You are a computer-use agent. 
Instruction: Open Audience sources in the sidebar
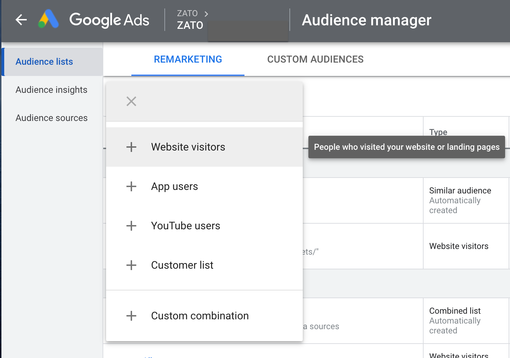[x=52, y=118]
